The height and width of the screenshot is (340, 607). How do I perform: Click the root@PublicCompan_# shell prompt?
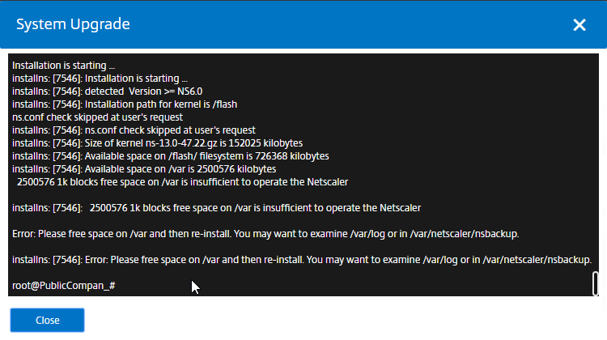click(x=63, y=286)
